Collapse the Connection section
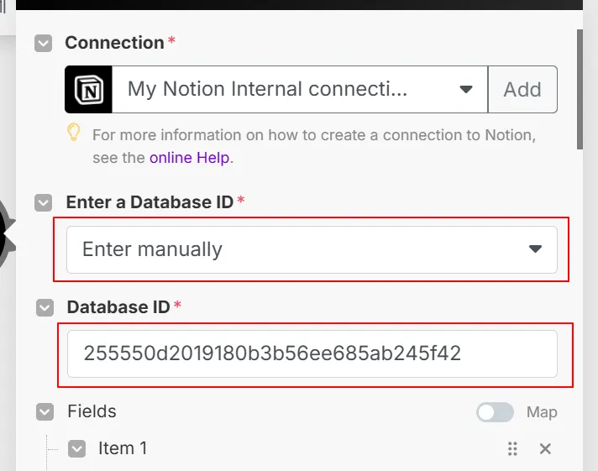The width and height of the screenshot is (598, 471). click(x=43, y=43)
